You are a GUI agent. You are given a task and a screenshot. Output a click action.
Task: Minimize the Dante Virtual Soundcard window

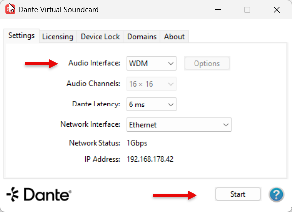click(x=218, y=9)
